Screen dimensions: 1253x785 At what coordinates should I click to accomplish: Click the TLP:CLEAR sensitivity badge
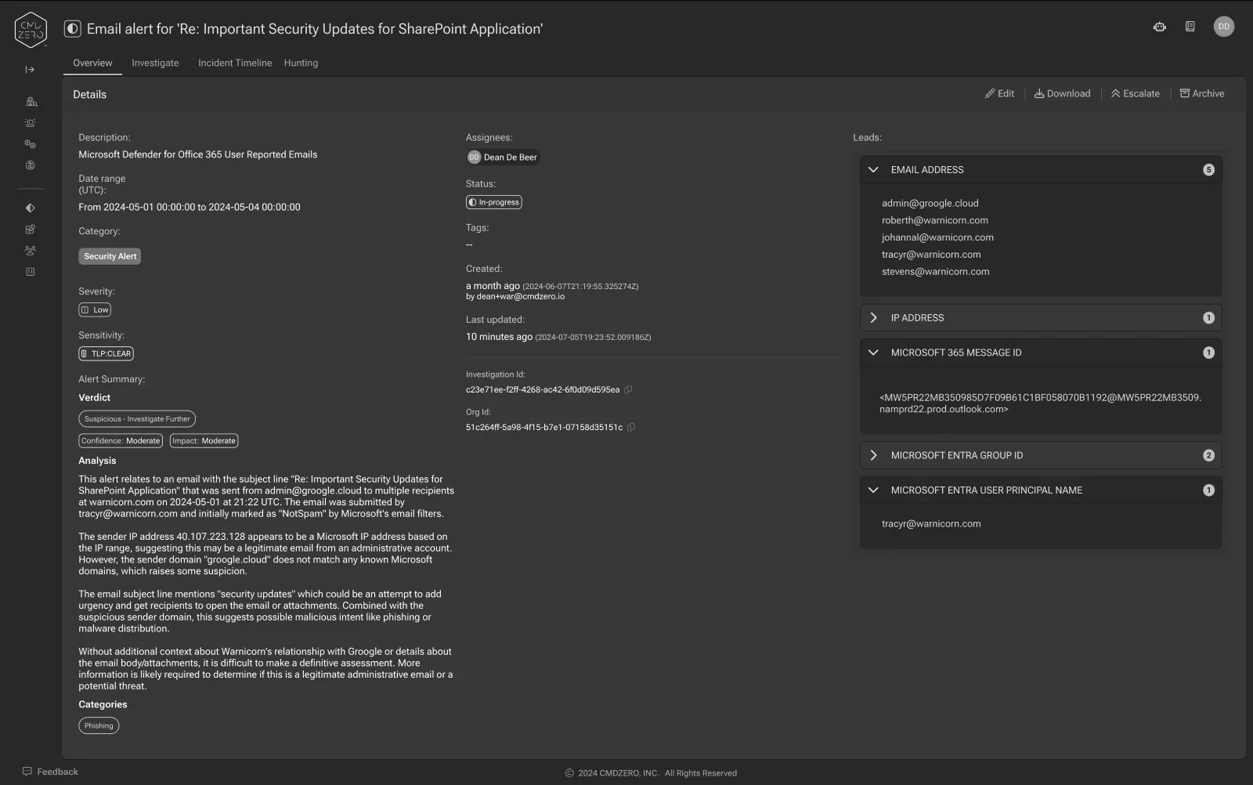coord(106,353)
